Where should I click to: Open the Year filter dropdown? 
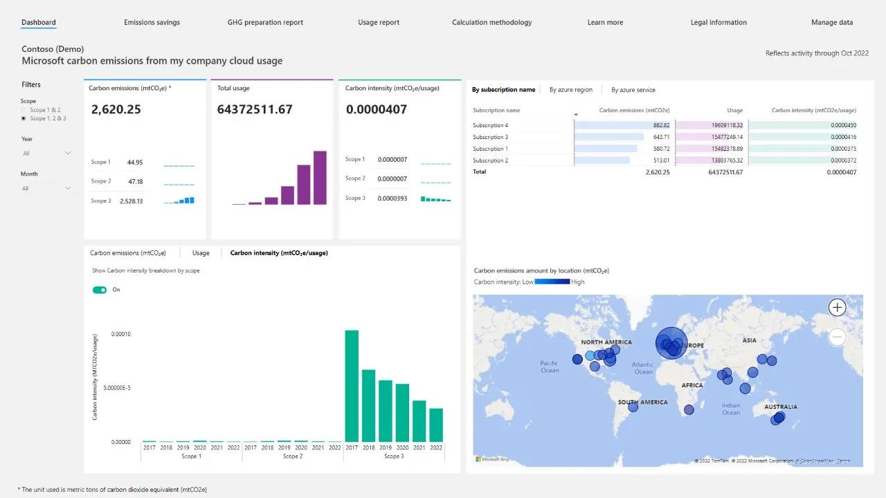pos(47,153)
